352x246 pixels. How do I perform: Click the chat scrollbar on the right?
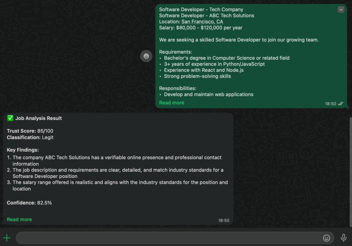(x=351, y=172)
